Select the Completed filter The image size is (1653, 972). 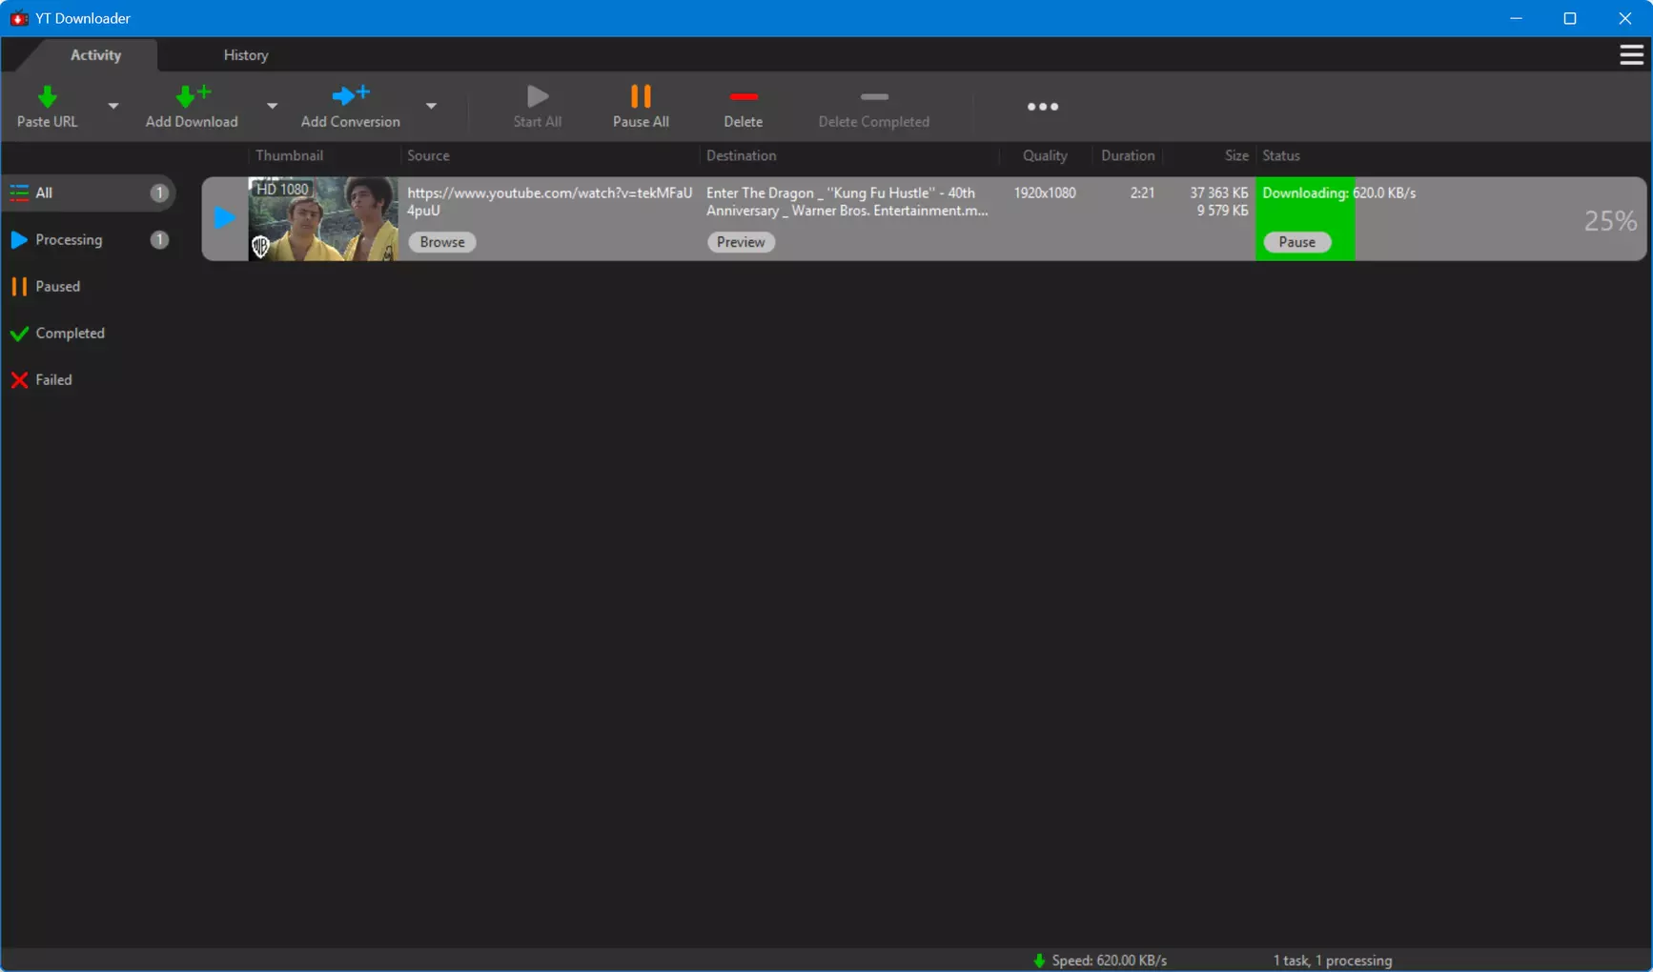tap(90, 334)
